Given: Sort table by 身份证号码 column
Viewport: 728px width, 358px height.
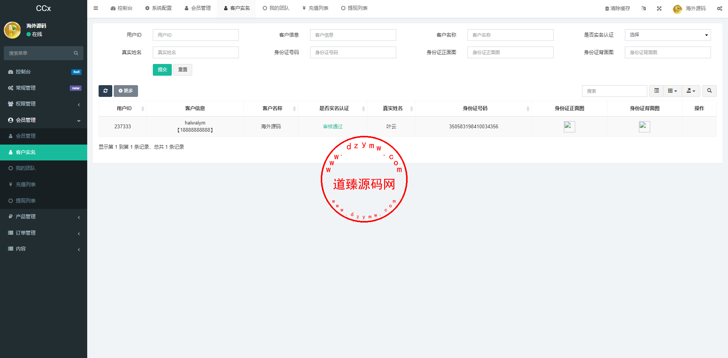Looking at the screenshot, I should 474,109.
